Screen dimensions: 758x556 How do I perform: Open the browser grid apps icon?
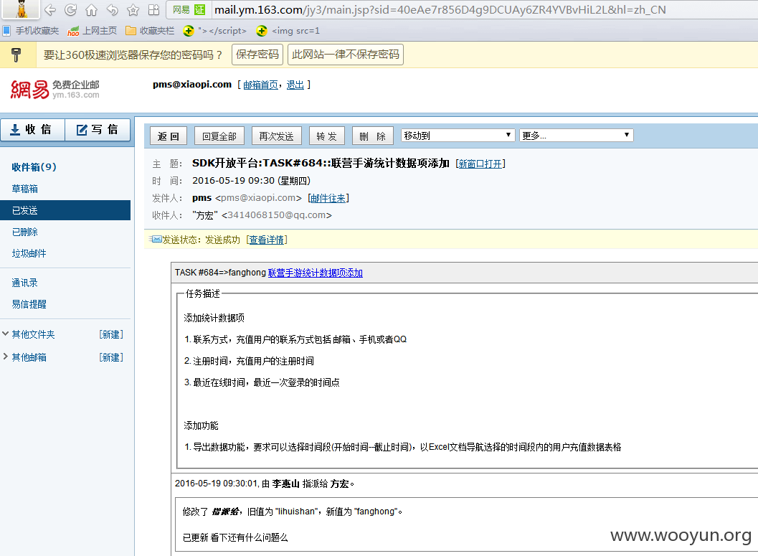click(x=153, y=9)
